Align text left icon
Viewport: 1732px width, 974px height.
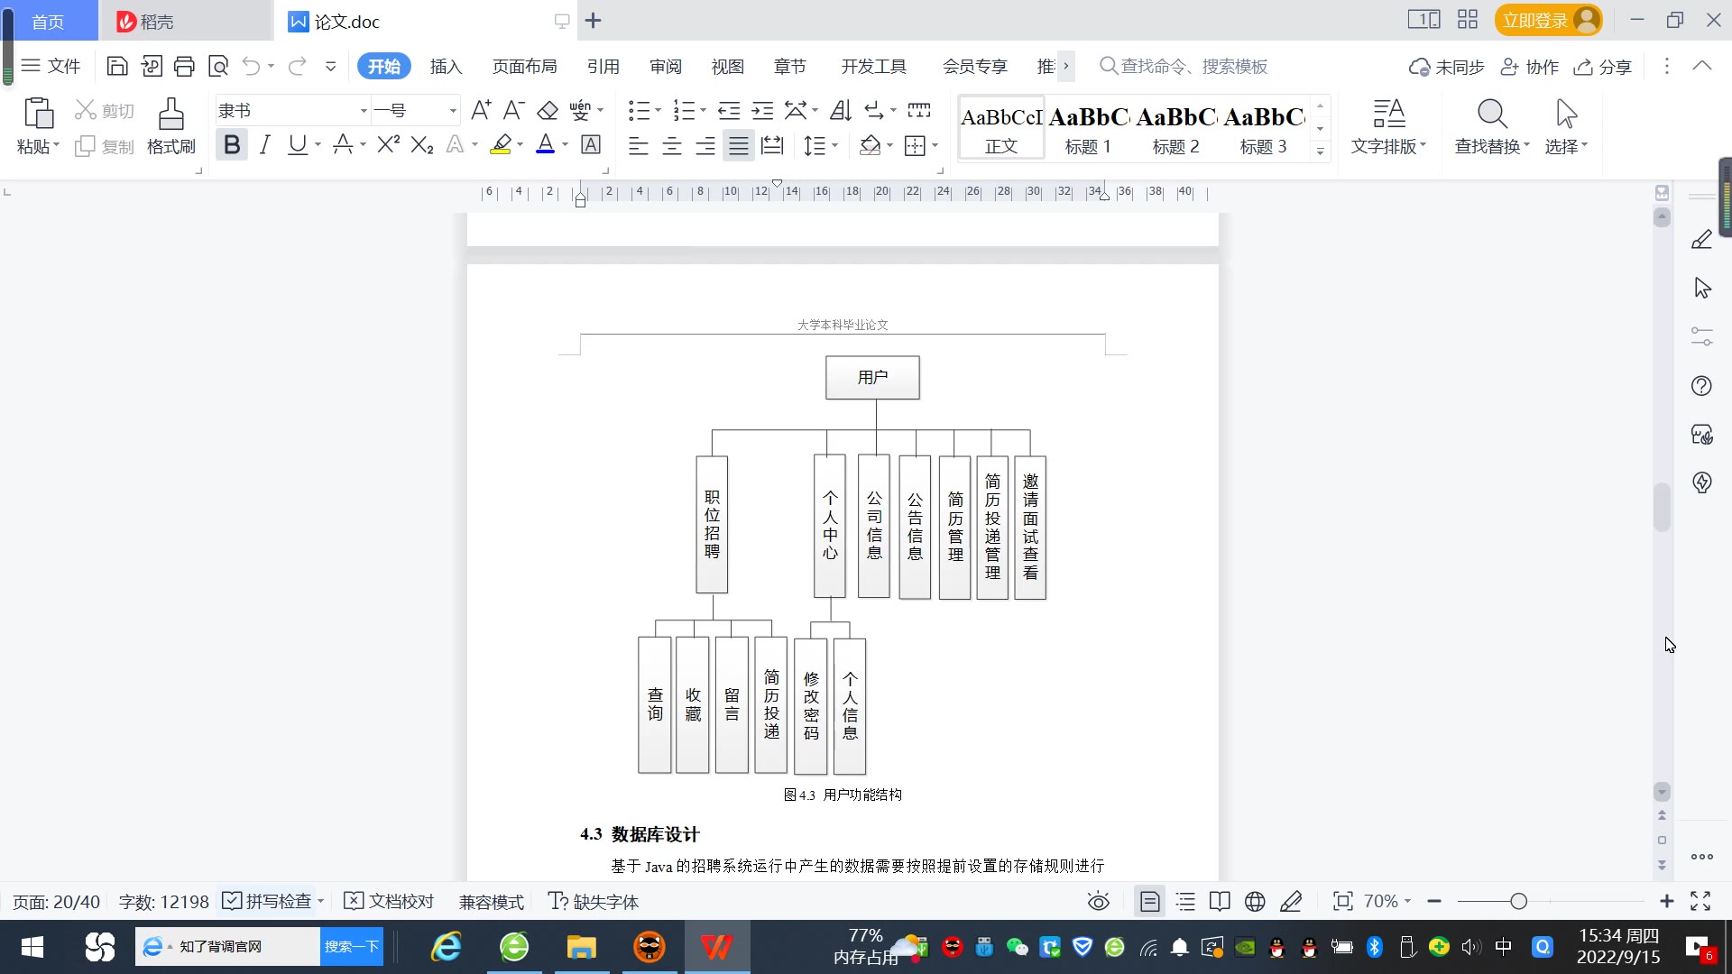(638, 145)
